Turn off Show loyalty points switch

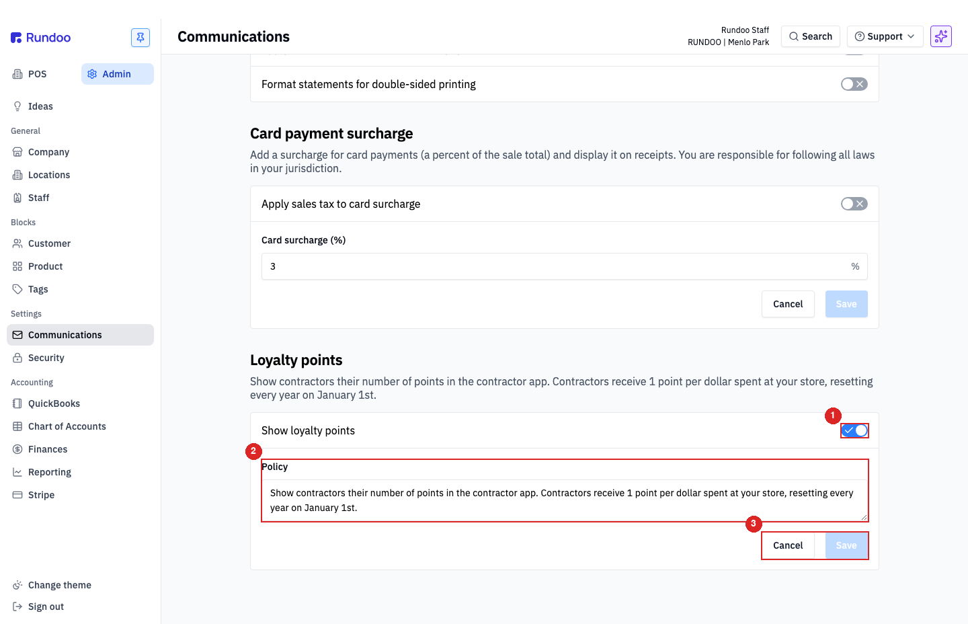855,430
